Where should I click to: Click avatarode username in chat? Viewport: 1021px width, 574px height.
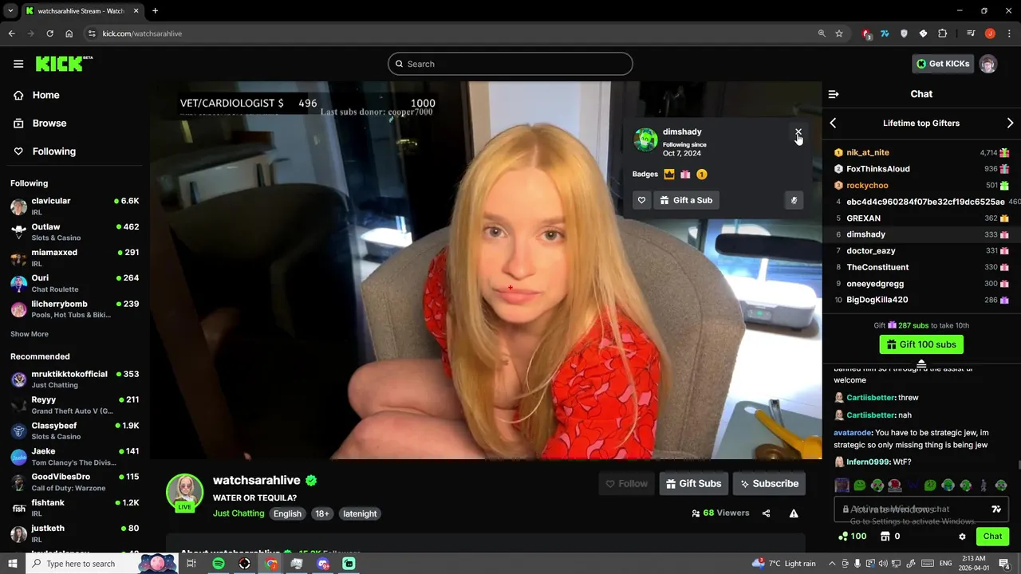pos(852,433)
